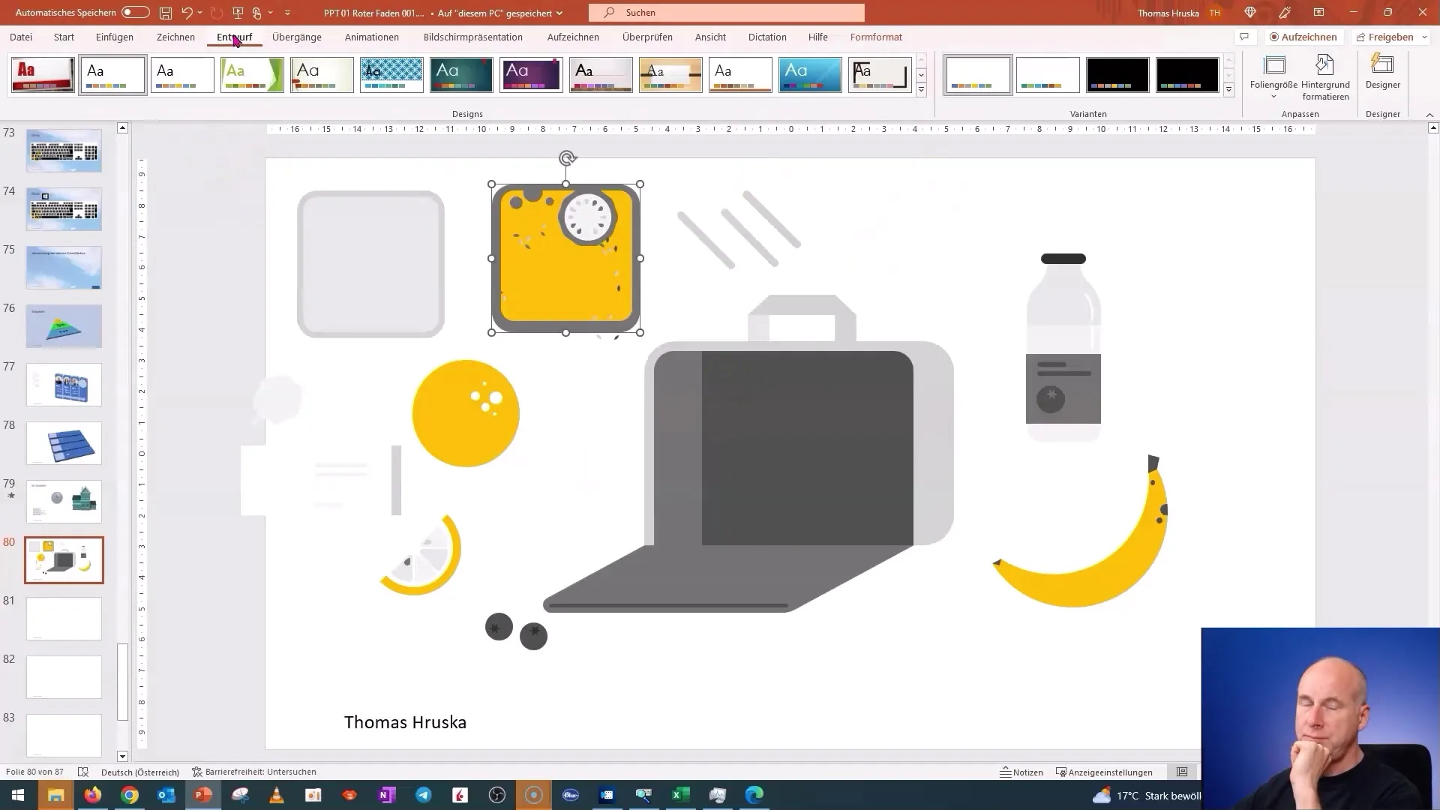Switch to the Übergänge tab
The width and height of the screenshot is (1440, 810).
297,37
